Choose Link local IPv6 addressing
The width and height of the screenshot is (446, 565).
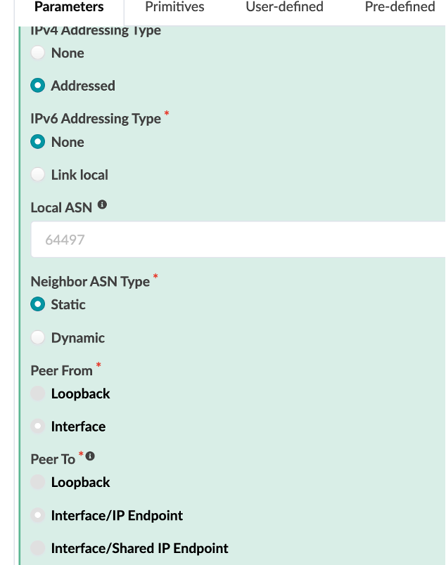pyautogui.click(x=38, y=175)
